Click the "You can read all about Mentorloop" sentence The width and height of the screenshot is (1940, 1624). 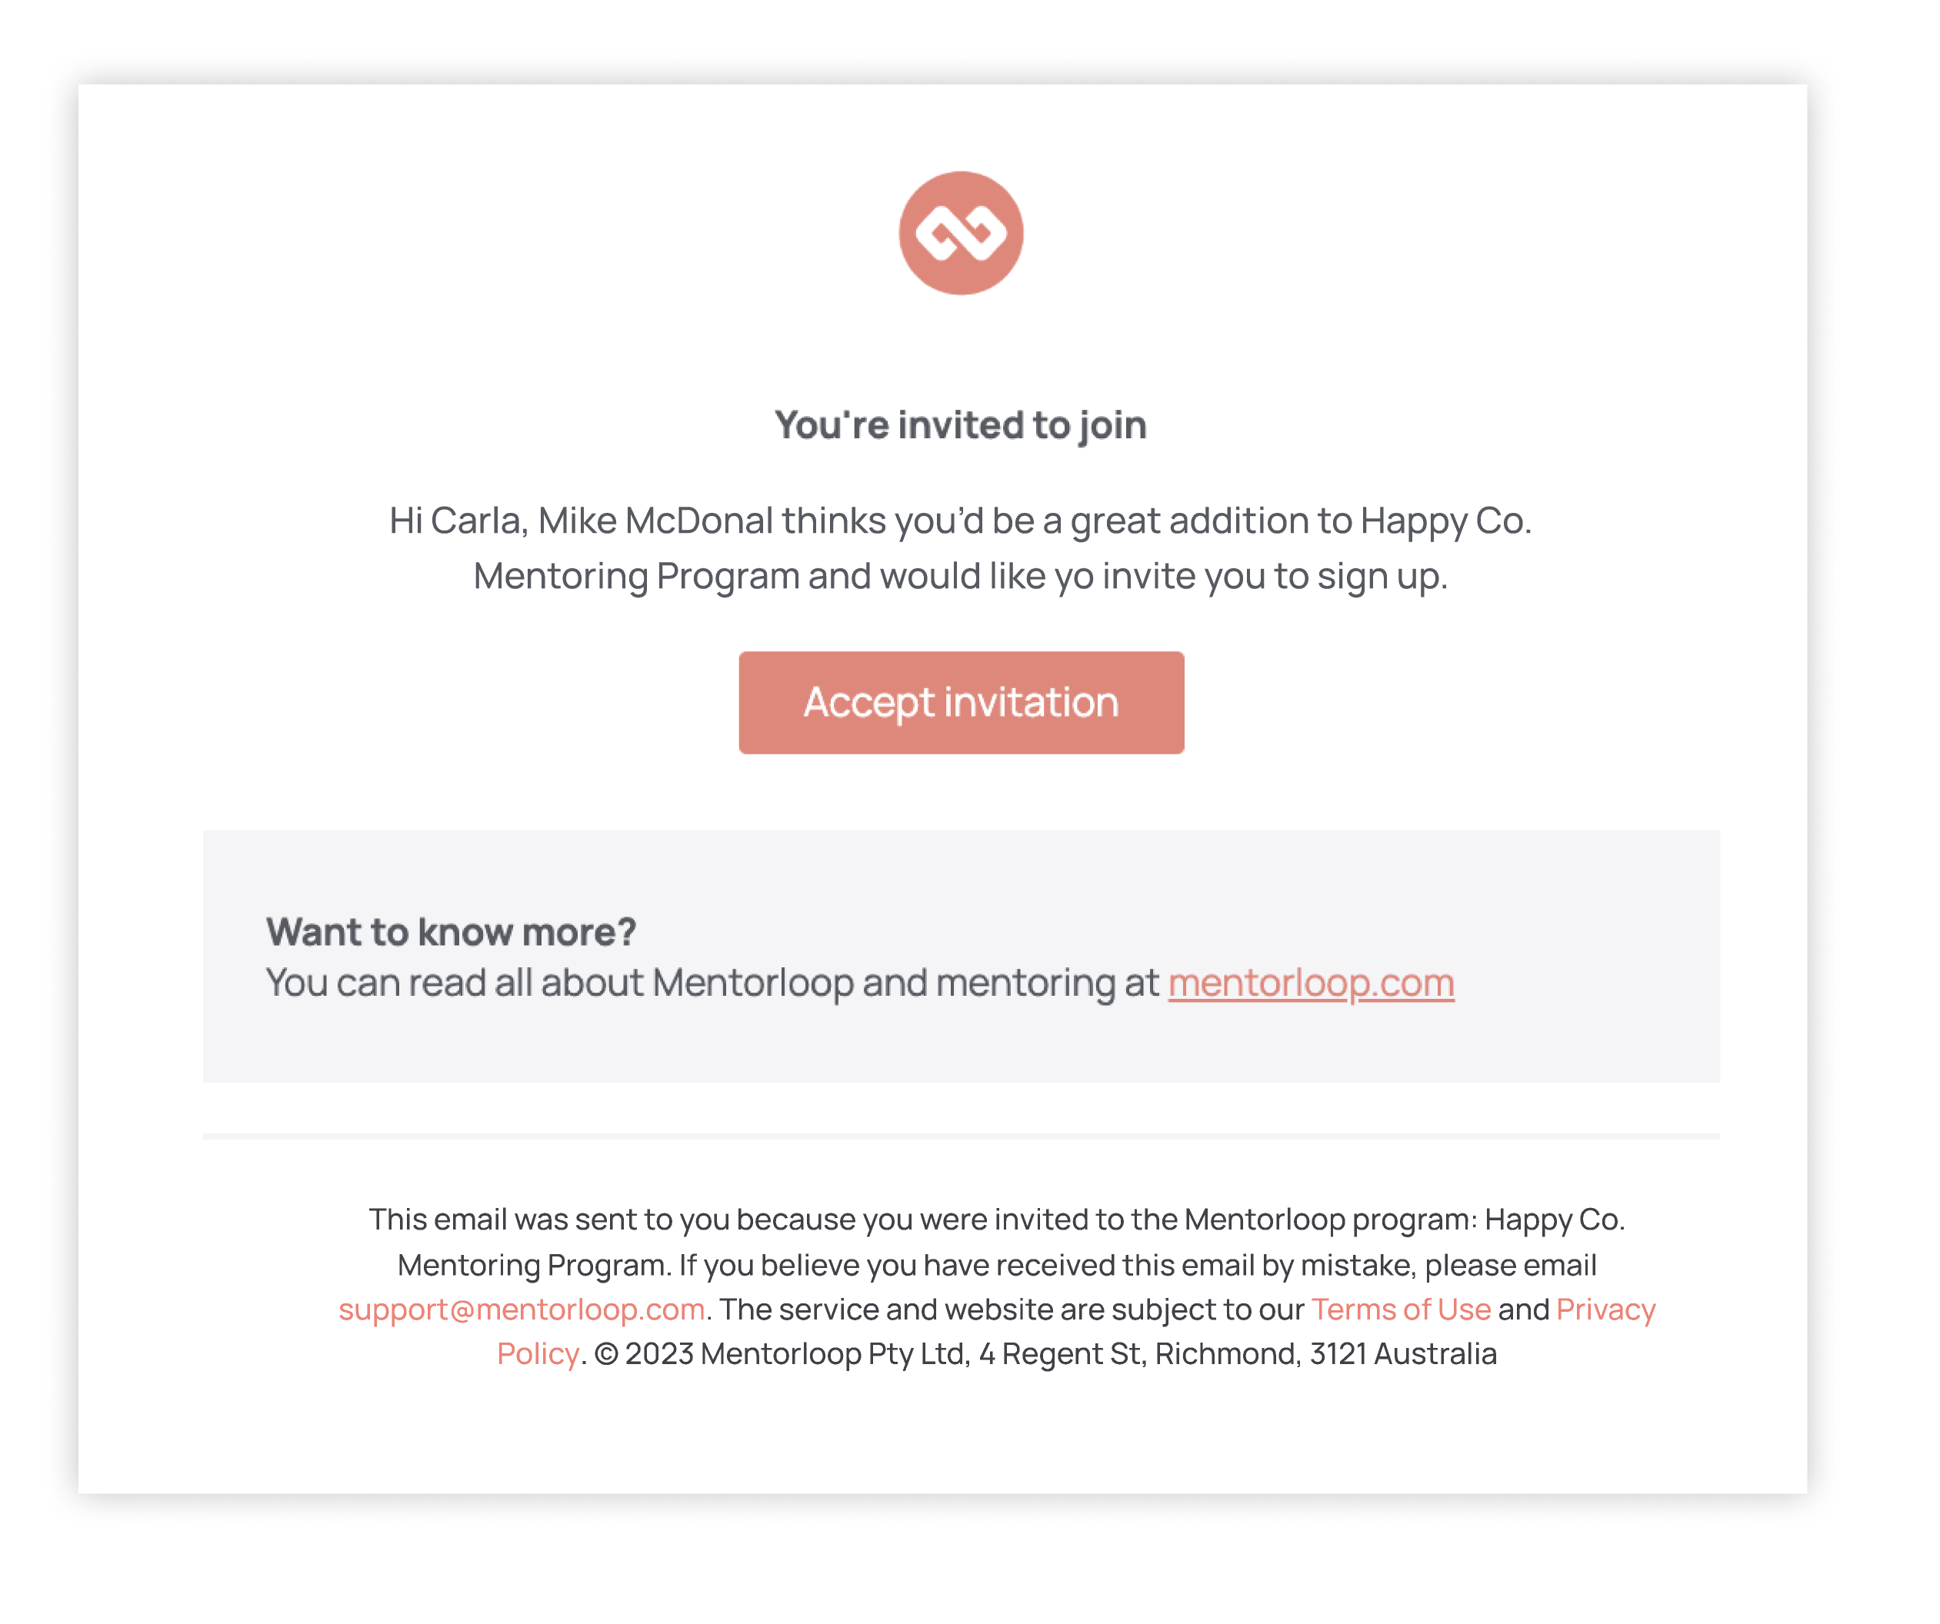(x=560, y=983)
